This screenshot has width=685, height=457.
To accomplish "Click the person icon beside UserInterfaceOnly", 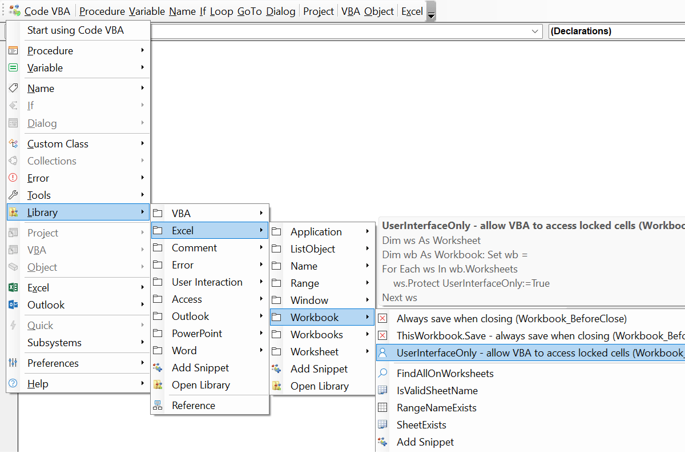I will coord(383,353).
